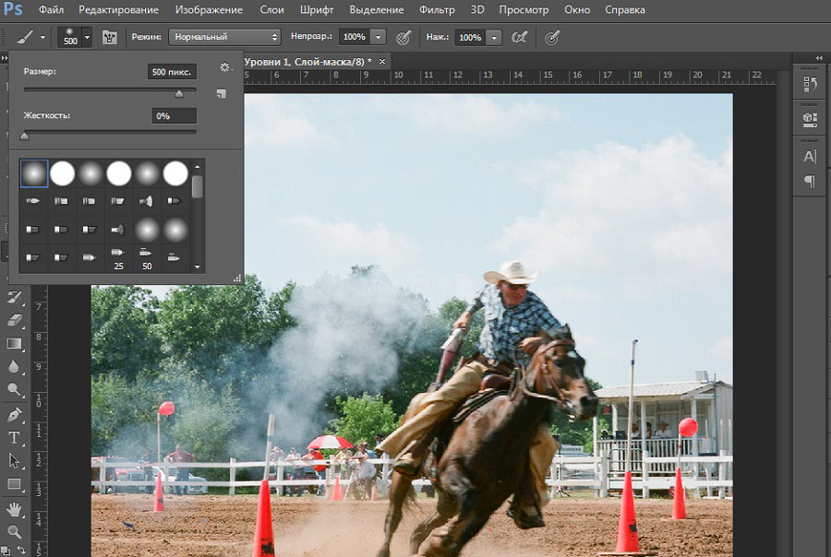Screen dimensions: 831x557
Task: Expand the Наж. flow dropdown arrow
Action: [x=494, y=37]
